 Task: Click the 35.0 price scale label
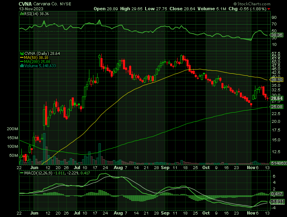[276, 86]
